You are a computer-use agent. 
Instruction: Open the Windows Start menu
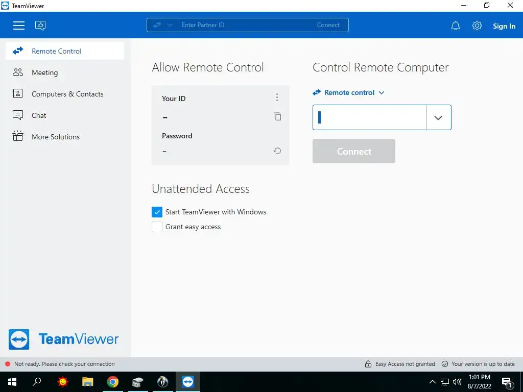(x=12, y=382)
